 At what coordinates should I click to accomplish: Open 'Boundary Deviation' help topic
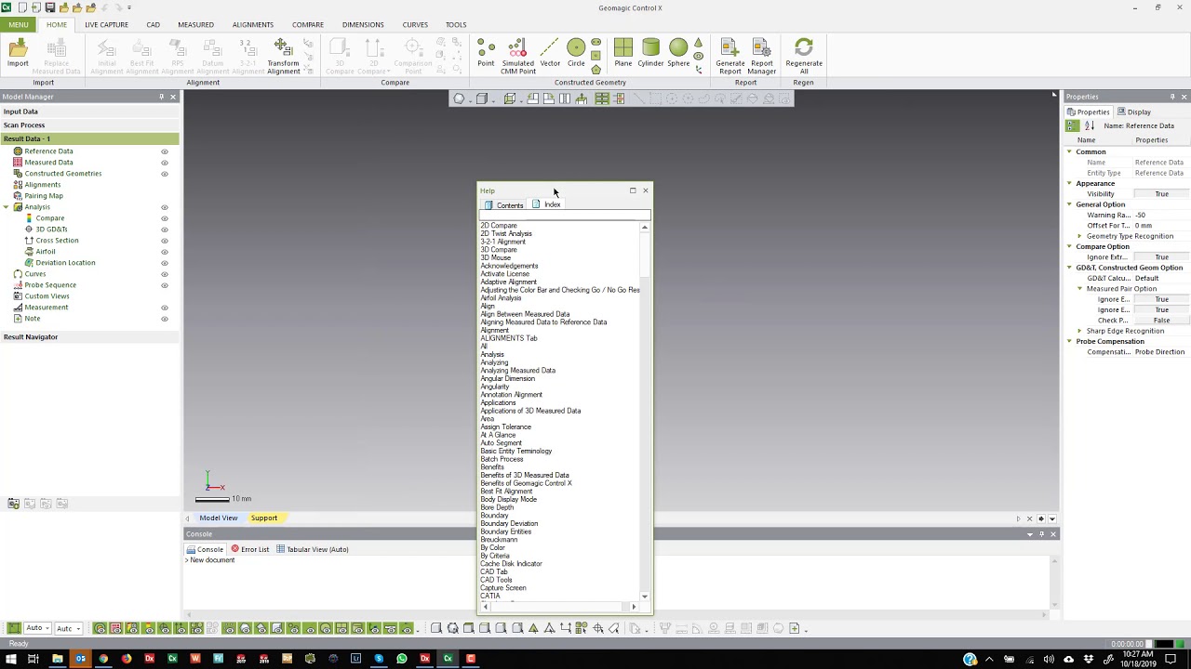[x=509, y=523]
